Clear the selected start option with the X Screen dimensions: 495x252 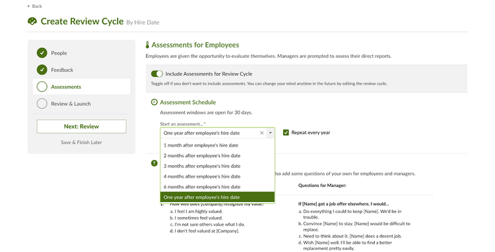(262, 133)
